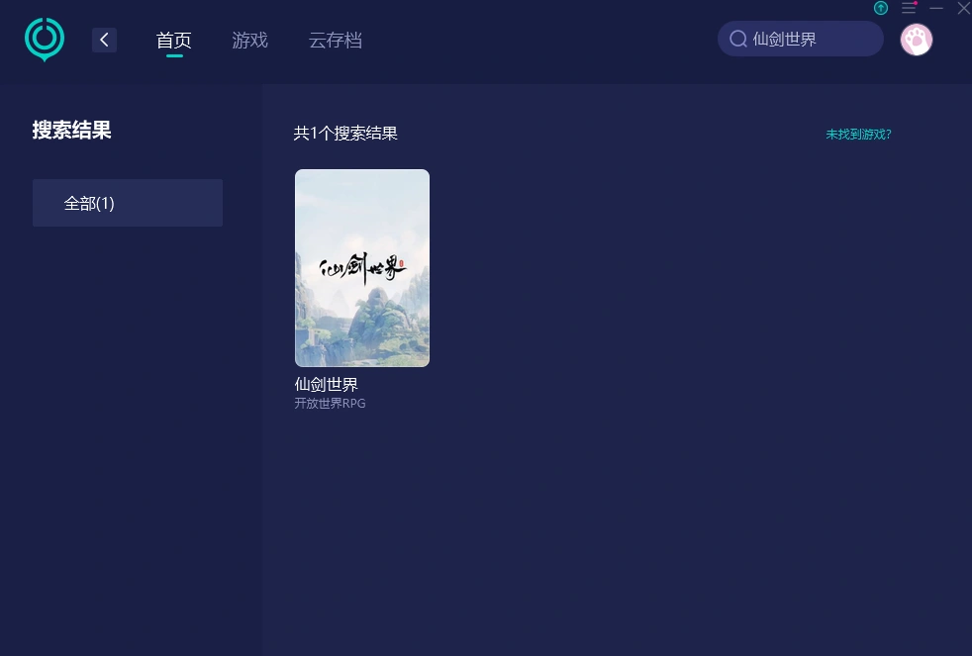Click the teal app logo icon
This screenshot has height=656, width=972.
[45, 40]
